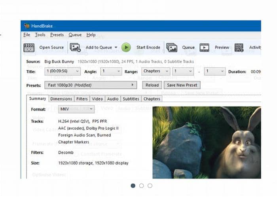
Task: Click the Start Encode label
Action: pos(148,47)
